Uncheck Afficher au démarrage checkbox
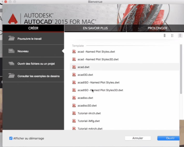184x147 pixels. pyautogui.click(x=11, y=138)
